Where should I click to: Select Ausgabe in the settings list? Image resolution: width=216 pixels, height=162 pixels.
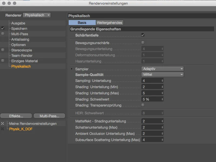(18, 23)
